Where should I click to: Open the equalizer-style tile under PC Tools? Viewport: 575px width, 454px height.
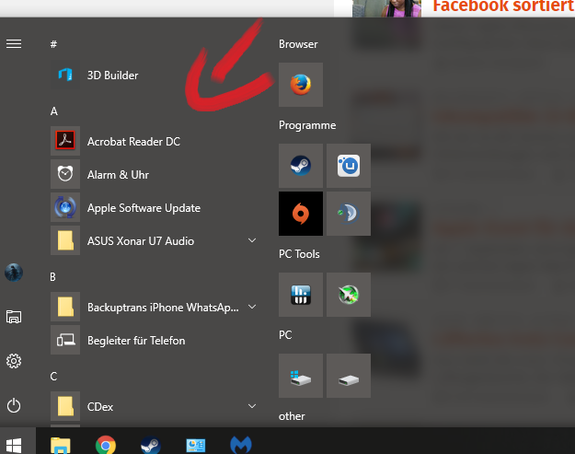click(301, 295)
